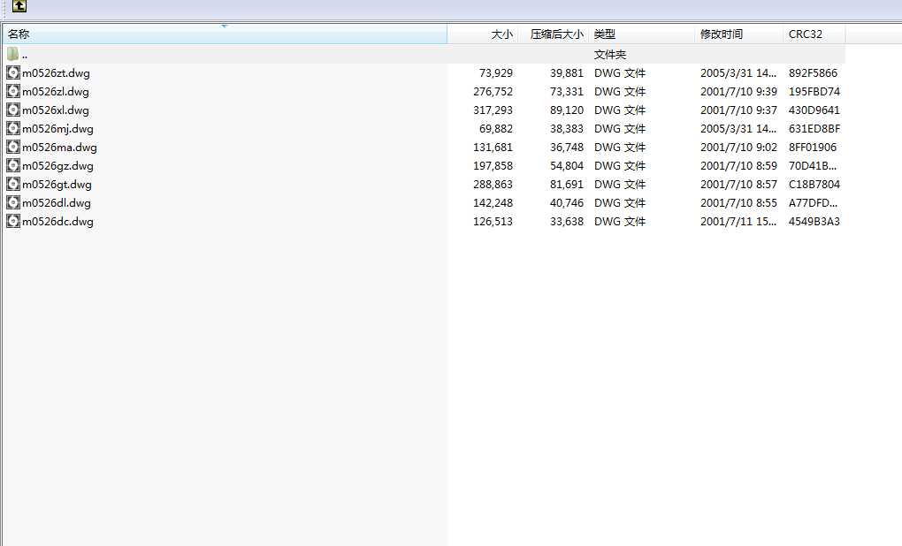The image size is (902, 546).
Task: Click modified time 2001/7/10 8:59
Action: pos(738,165)
